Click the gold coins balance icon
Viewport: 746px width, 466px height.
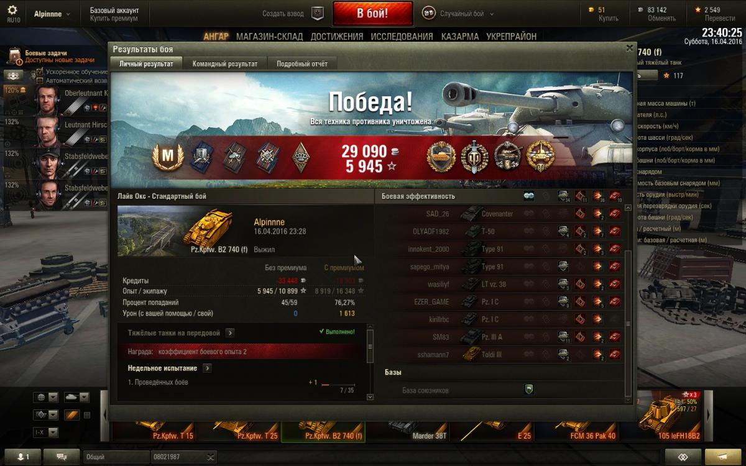click(x=591, y=10)
